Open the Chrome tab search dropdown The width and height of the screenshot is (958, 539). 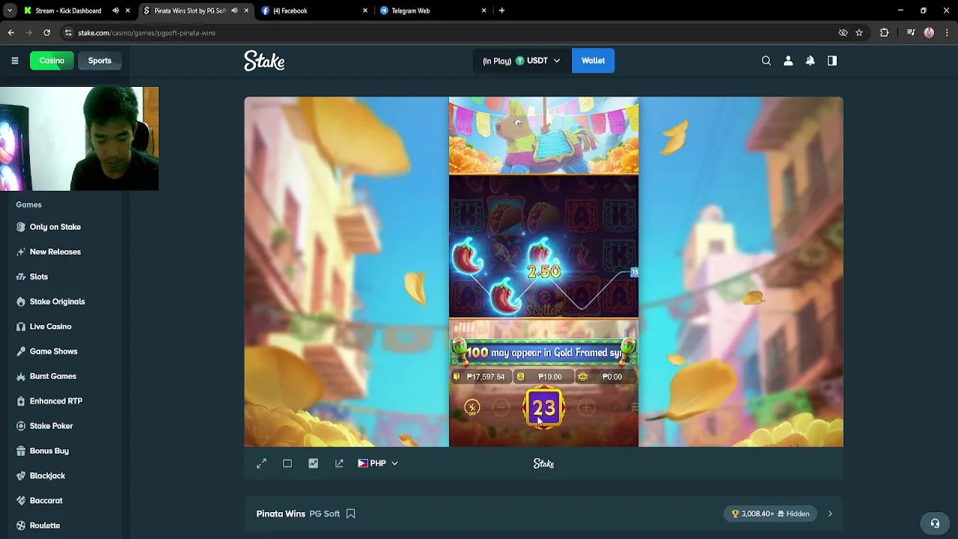click(x=9, y=10)
